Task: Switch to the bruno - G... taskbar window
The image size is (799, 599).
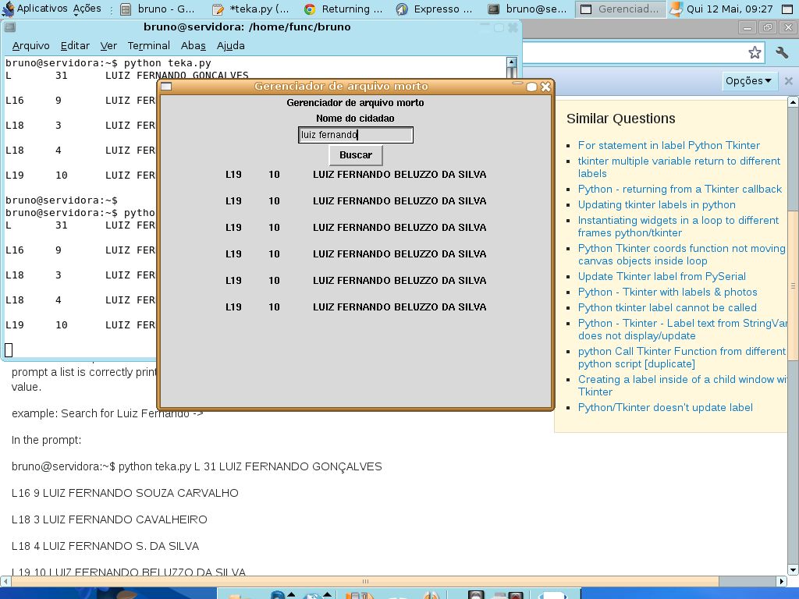Action: 158,9
